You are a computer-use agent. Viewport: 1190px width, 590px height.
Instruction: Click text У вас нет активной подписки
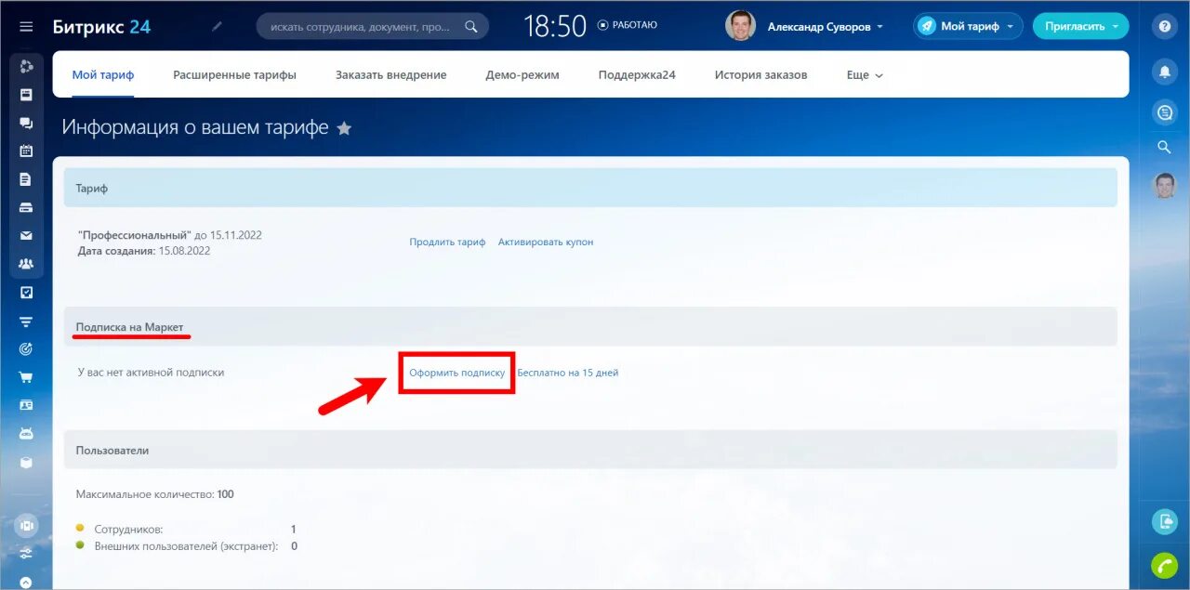click(x=151, y=373)
